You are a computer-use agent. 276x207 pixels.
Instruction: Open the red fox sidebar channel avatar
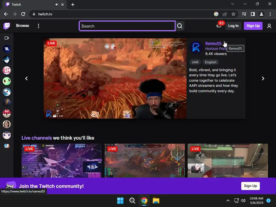point(7,113)
